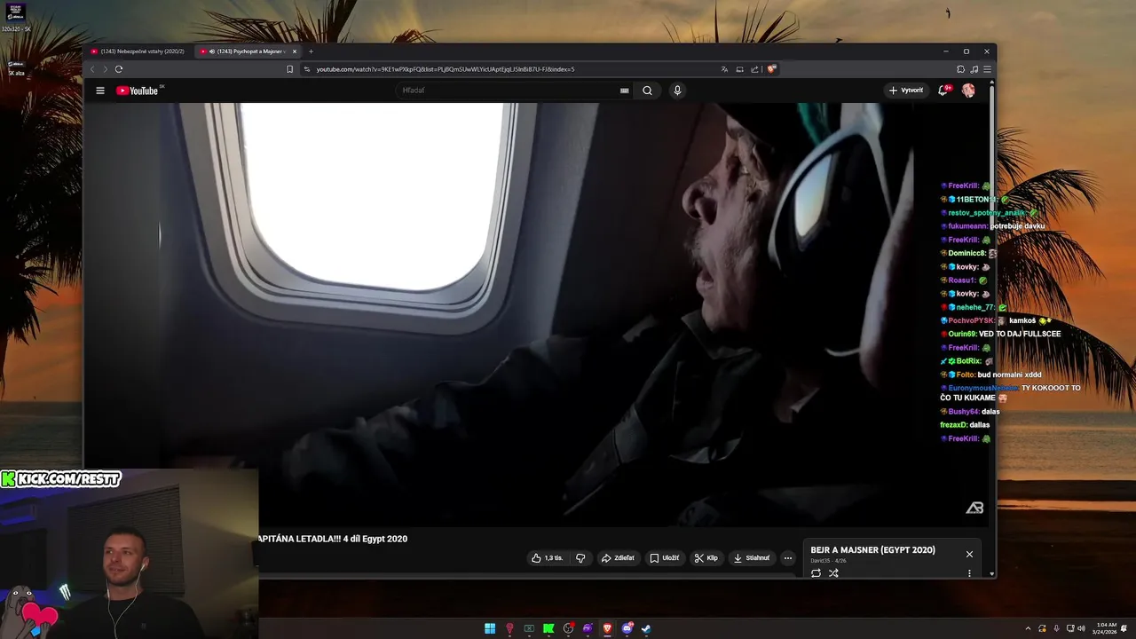Dislike the video with thumbs down
The width and height of the screenshot is (1136, 639).
pos(580,558)
